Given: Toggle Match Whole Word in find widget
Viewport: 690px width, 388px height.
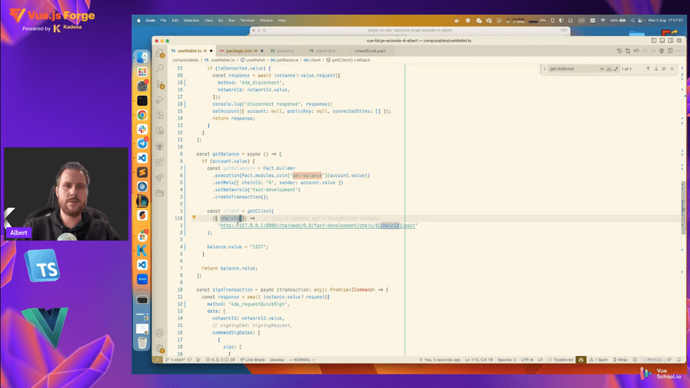Looking at the screenshot, I should click(609, 69).
